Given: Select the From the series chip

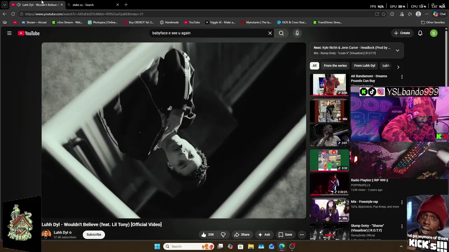Looking at the screenshot, I should pyautogui.click(x=335, y=65).
